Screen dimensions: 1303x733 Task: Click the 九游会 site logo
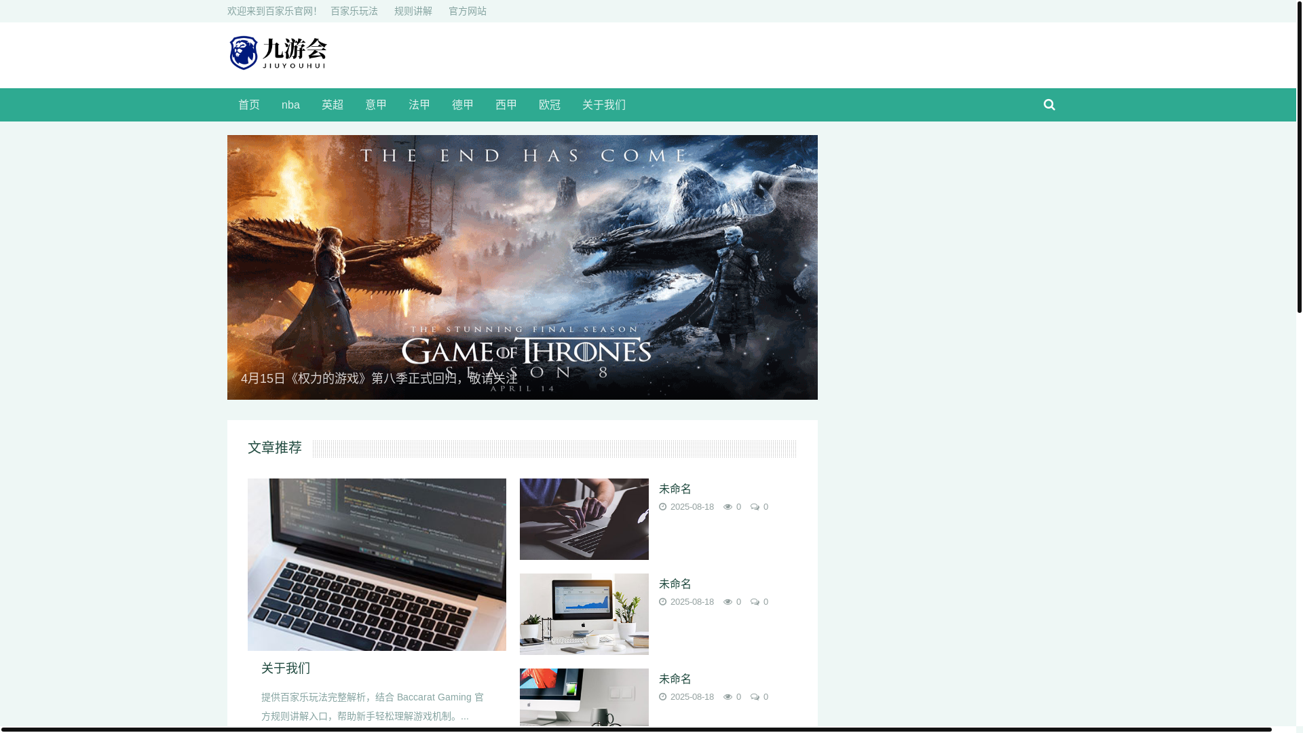coord(278,53)
